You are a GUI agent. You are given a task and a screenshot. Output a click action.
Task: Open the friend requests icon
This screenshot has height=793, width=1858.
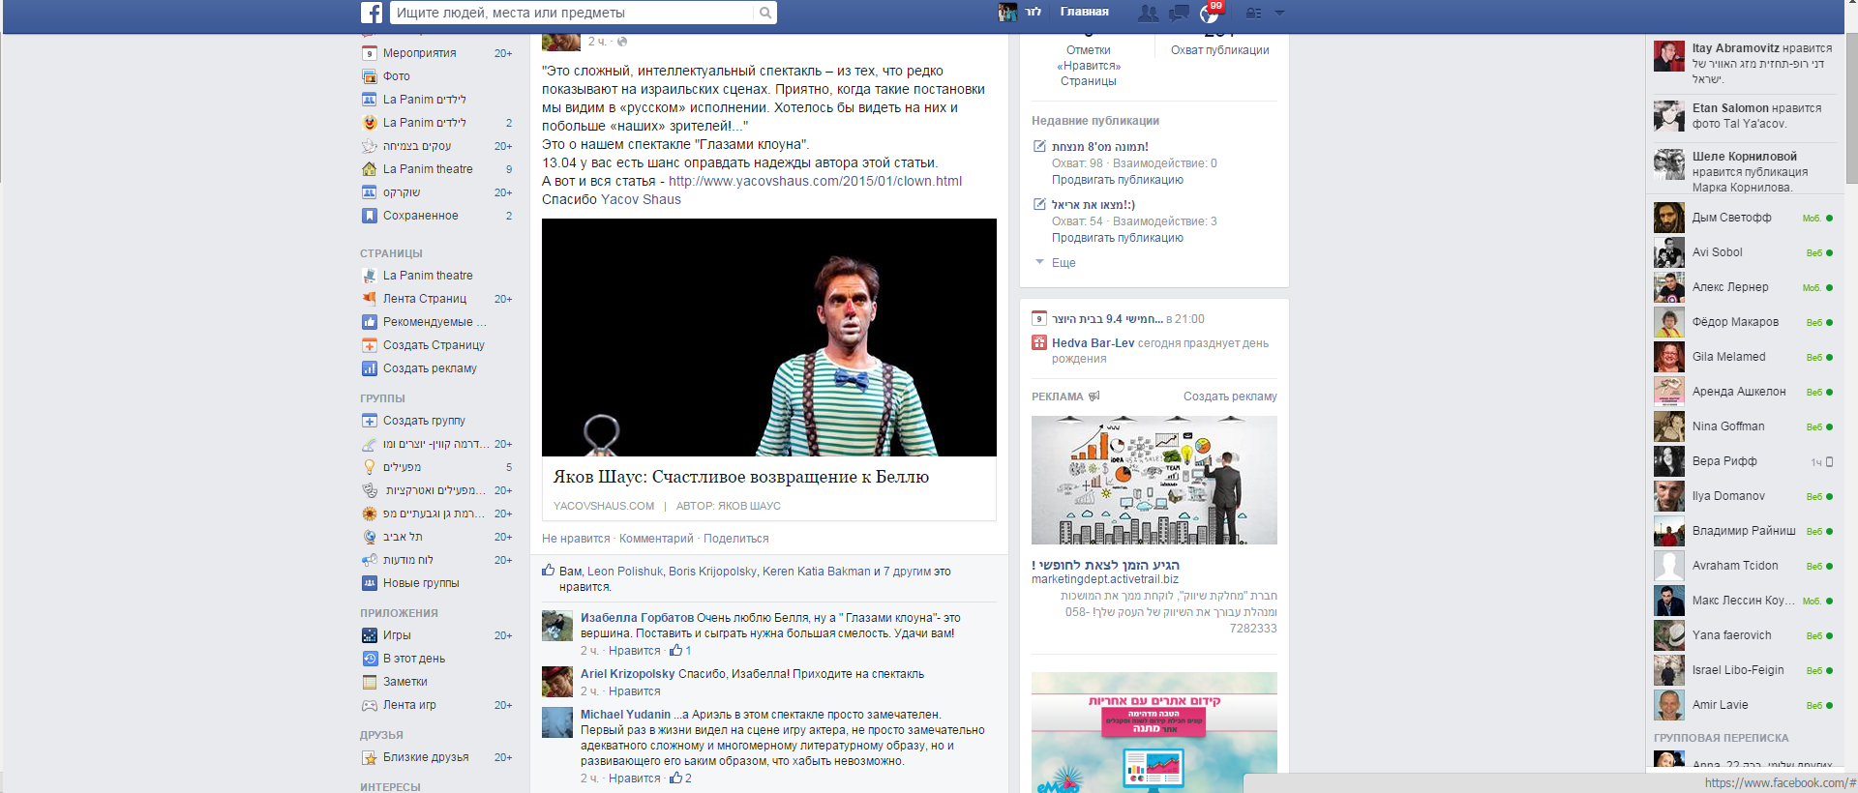[x=1149, y=13]
